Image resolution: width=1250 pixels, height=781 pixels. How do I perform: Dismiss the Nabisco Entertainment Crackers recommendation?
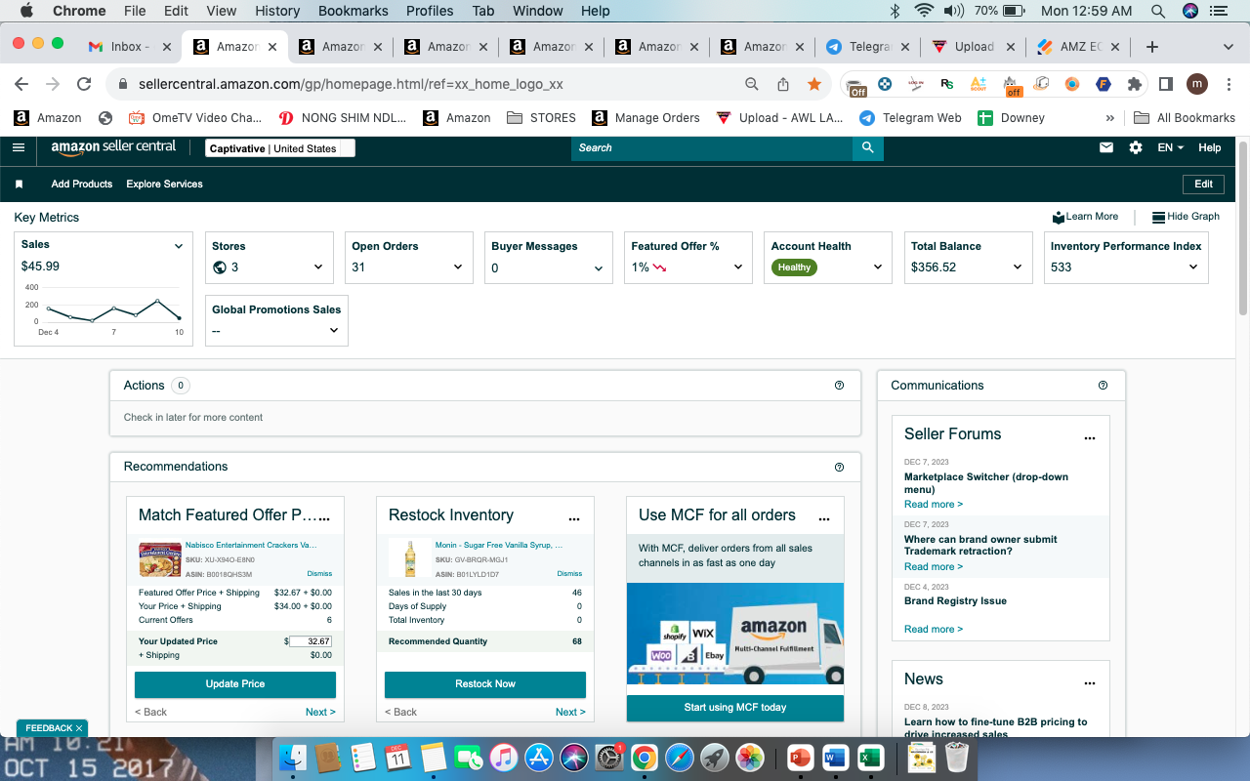319,574
